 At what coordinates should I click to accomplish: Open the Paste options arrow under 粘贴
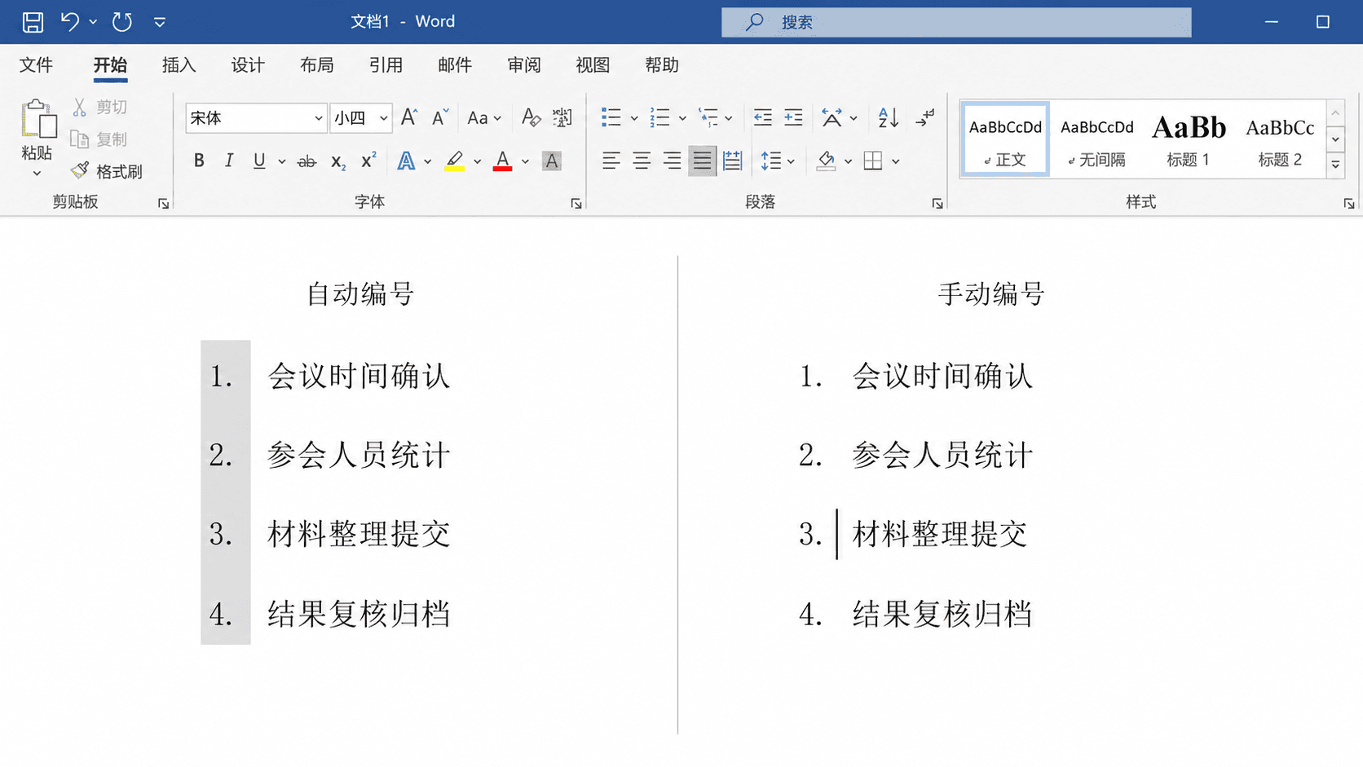[x=37, y=174]
